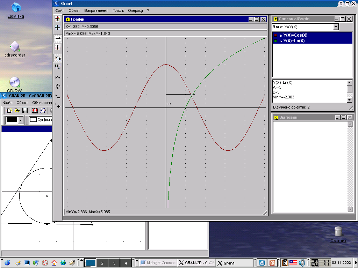Toggle the Ma auto-scale button
Image resolution: width=358 pixels, height=268 pixels.
(x=58, y=58)
